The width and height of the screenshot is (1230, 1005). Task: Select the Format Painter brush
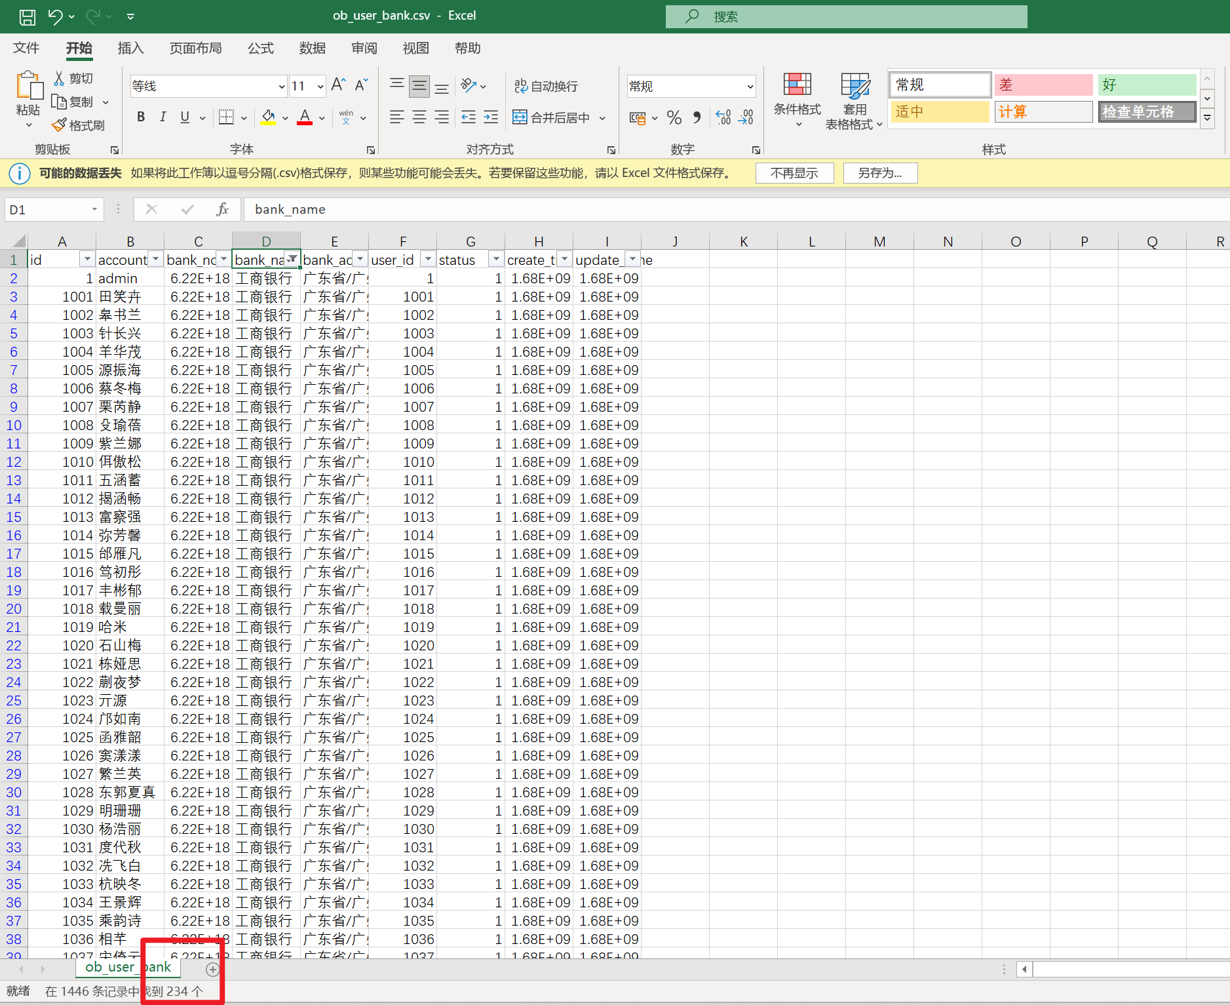pyautogui.click(x=59, y=125)
